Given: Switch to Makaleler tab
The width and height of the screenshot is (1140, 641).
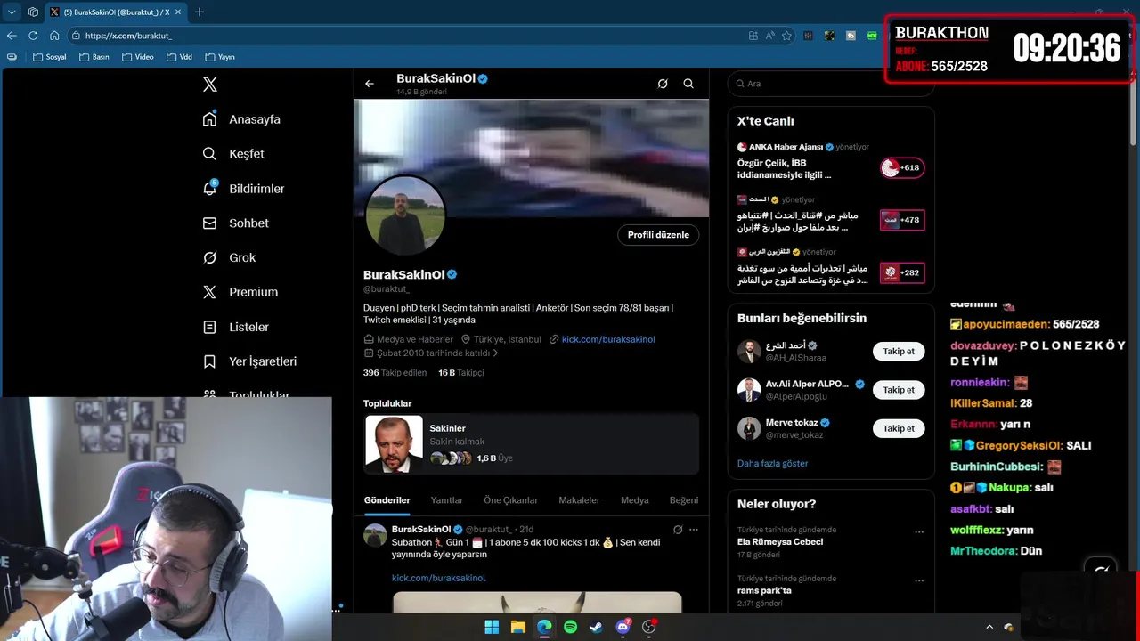Looking at the screenshot, I should click(x=579, y=500).
